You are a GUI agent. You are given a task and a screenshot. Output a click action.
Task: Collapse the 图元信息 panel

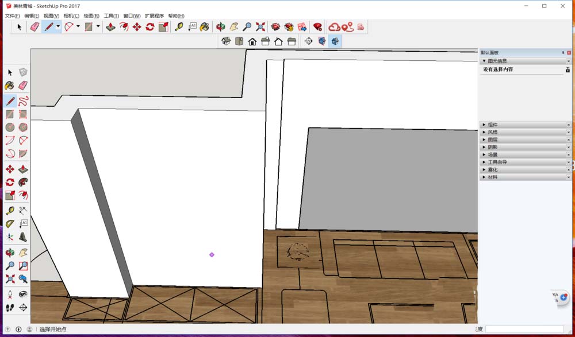pyautogui.click(x=485, y=61)
